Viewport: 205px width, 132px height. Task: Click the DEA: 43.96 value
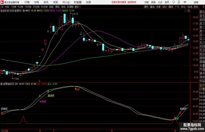[x=31, y=84]
